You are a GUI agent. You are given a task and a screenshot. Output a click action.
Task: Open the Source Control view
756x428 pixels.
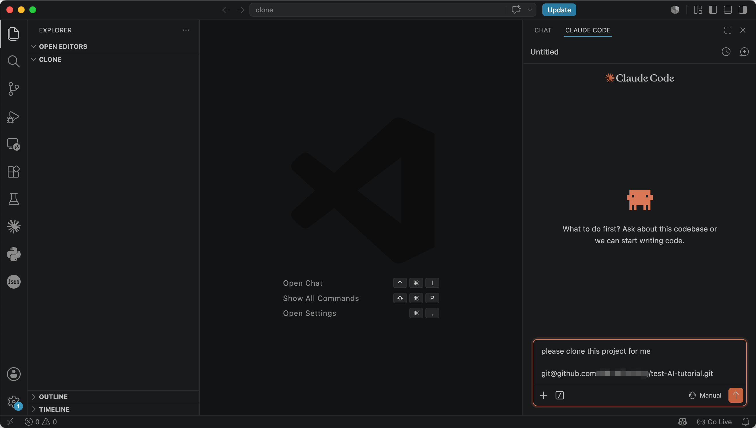[x=13, y=89]
